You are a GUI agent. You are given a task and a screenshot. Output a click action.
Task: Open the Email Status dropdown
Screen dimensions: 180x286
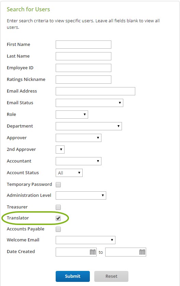point(89,103)
